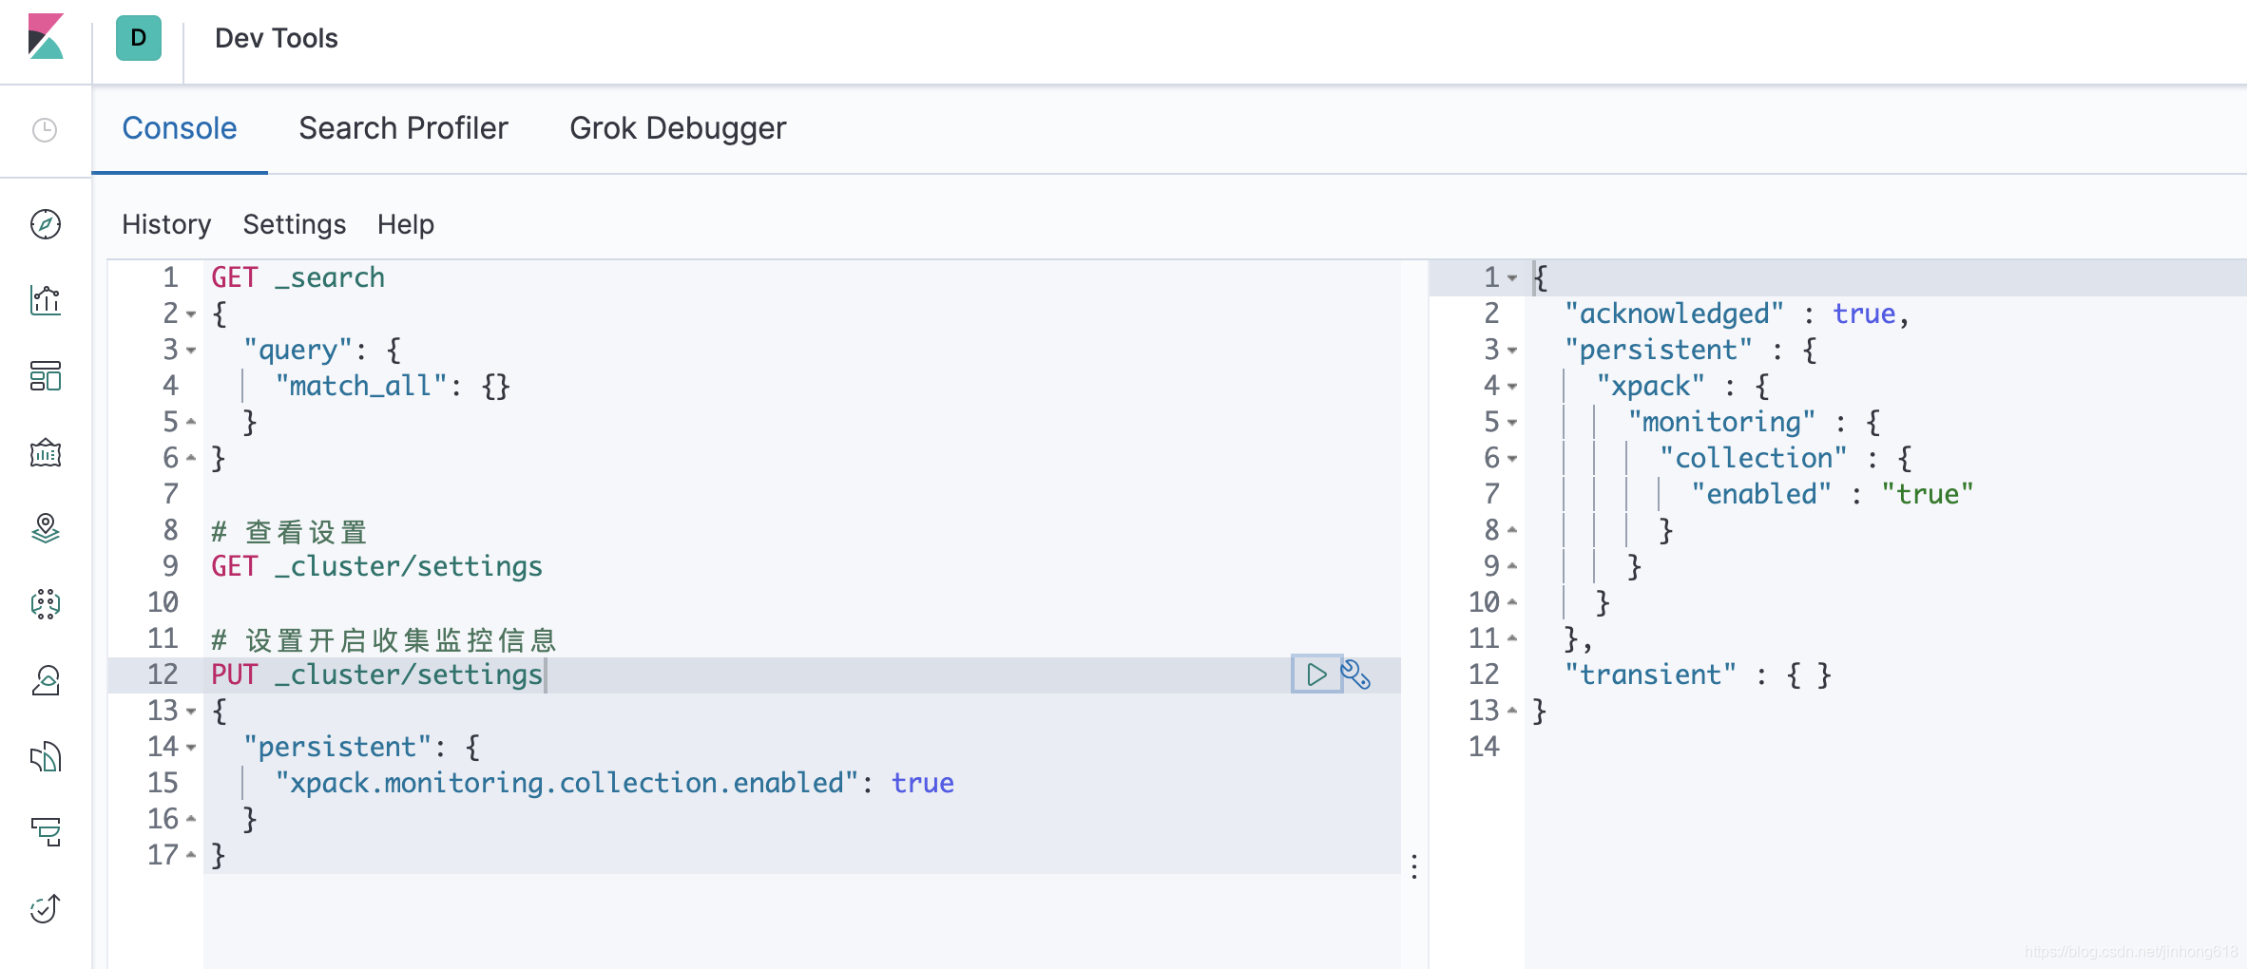Switch to Grok Debugger tab

point(678,128)
